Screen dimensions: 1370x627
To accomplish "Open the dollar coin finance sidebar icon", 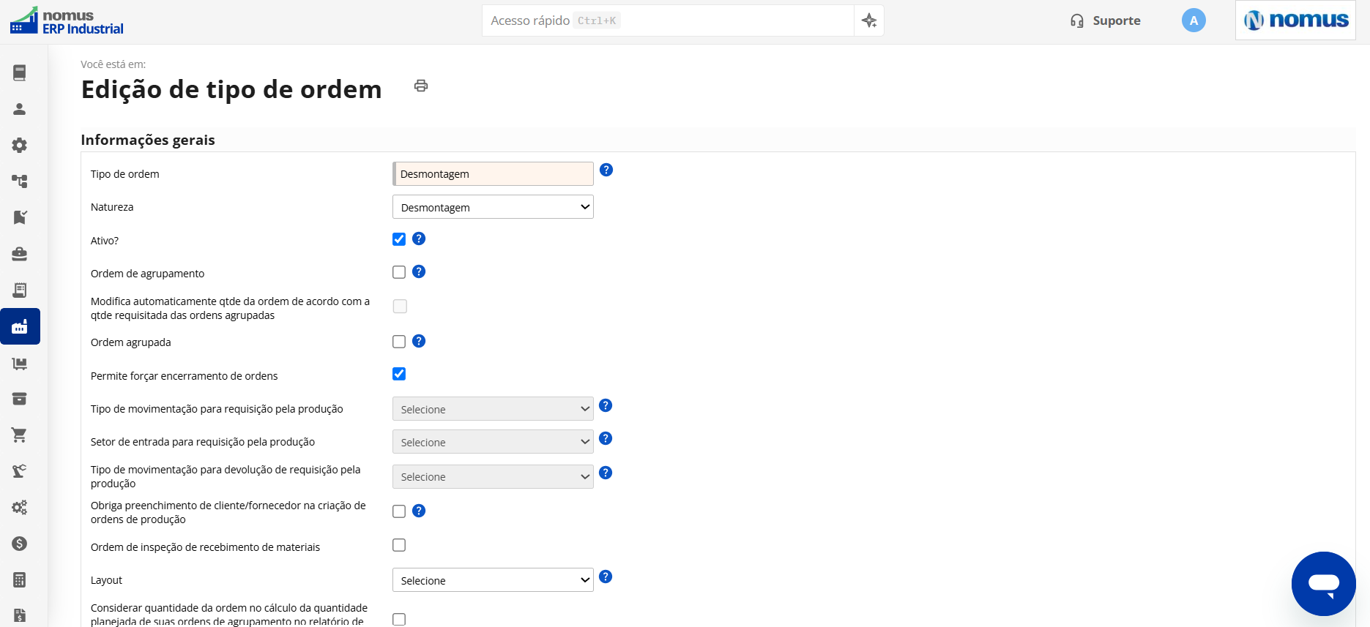I will coord(20,544).
